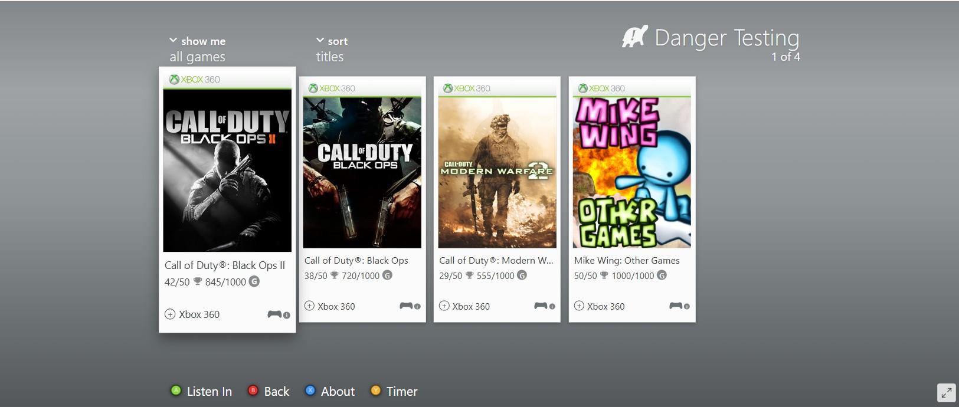Image resolution: width=959 pixels, height=407 pixels.
Task: Click 'Xbox 360' label on the Black Ops II card
Action: click(199, 314)
